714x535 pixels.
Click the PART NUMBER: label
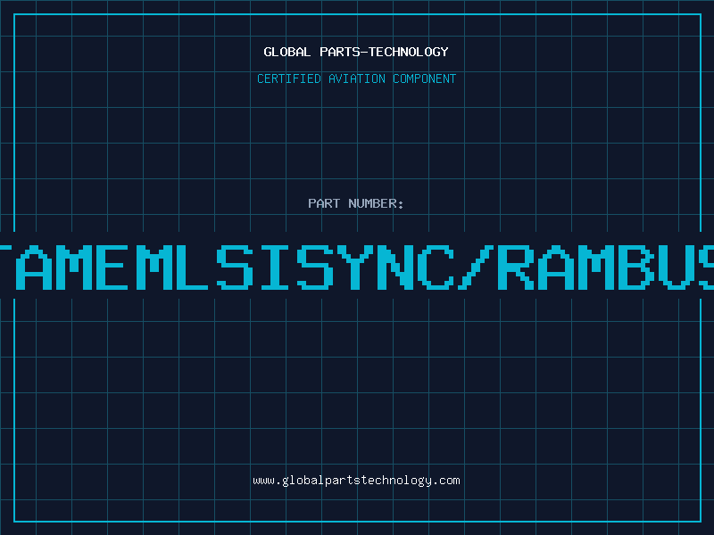(x=356, y=203)
